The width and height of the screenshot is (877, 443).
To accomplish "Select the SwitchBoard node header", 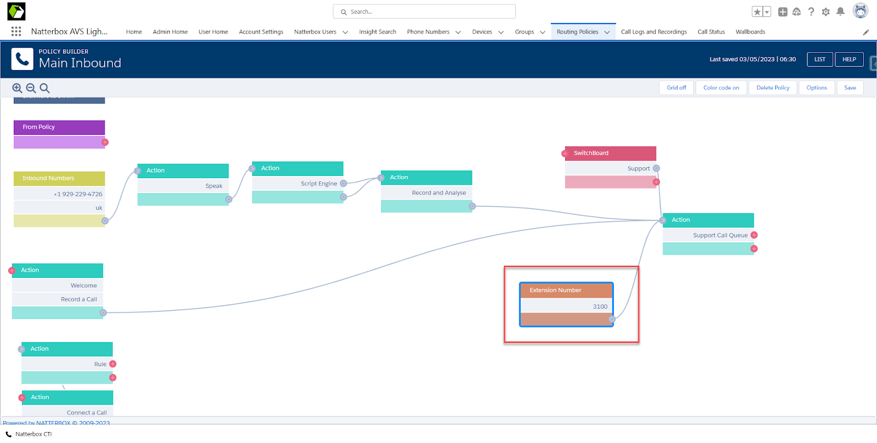I will tap(611, 154).
